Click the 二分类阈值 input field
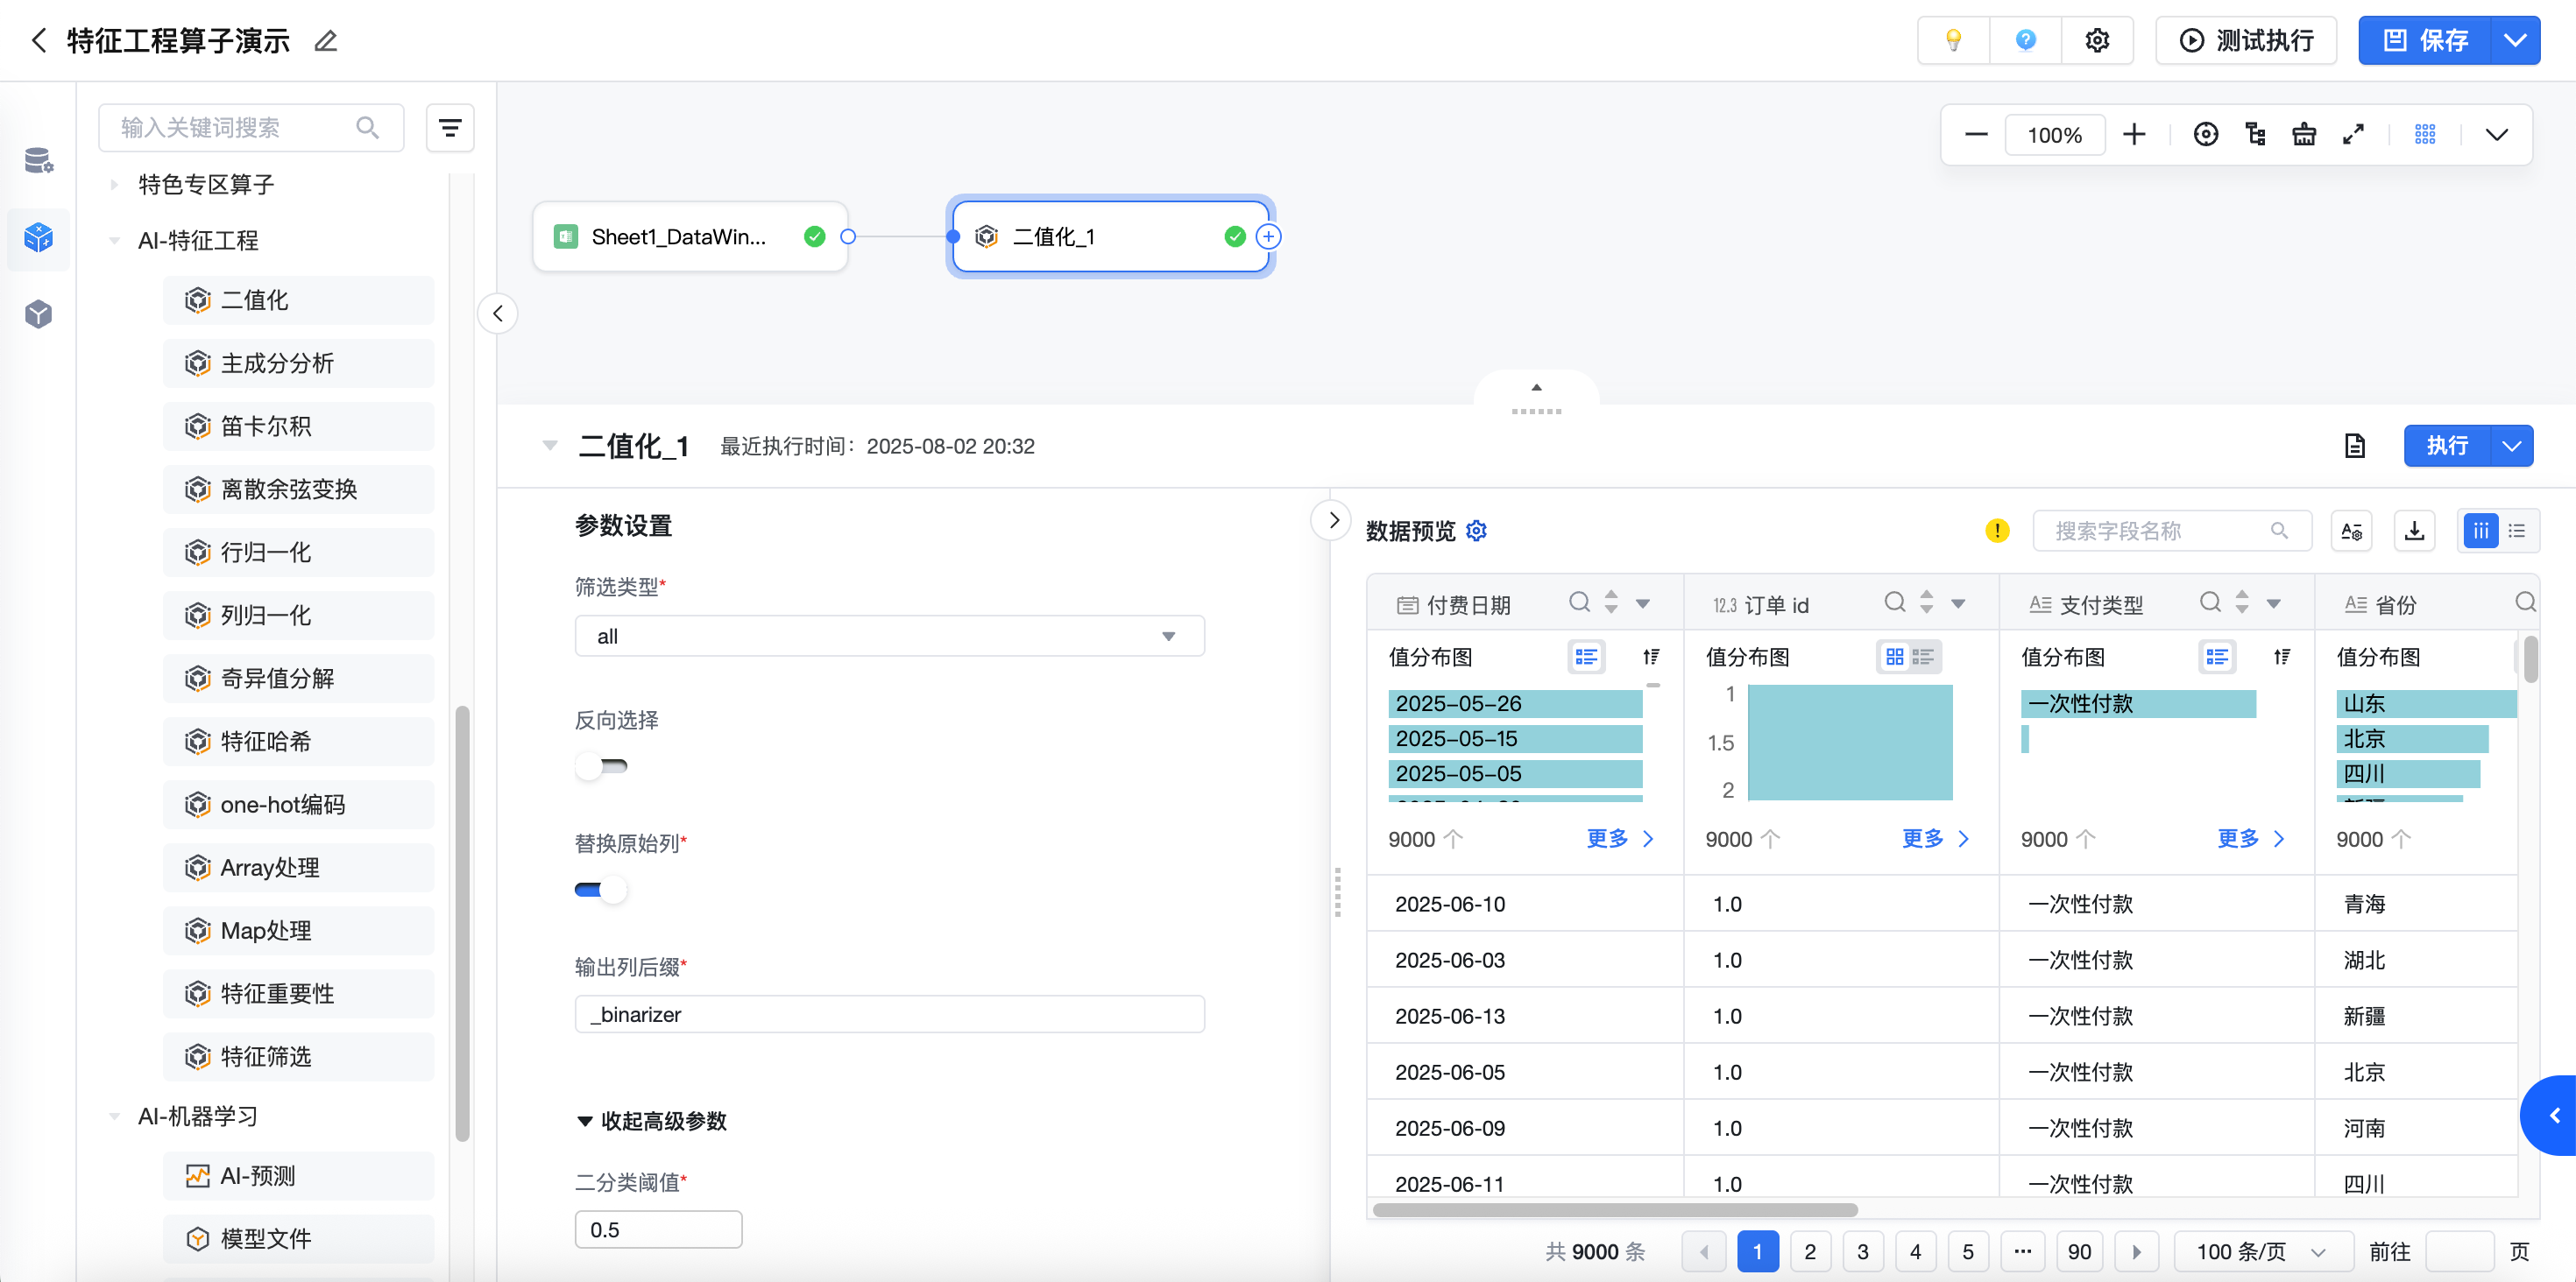Screen dimensions: 2576x1282 tap(658, 1229)
